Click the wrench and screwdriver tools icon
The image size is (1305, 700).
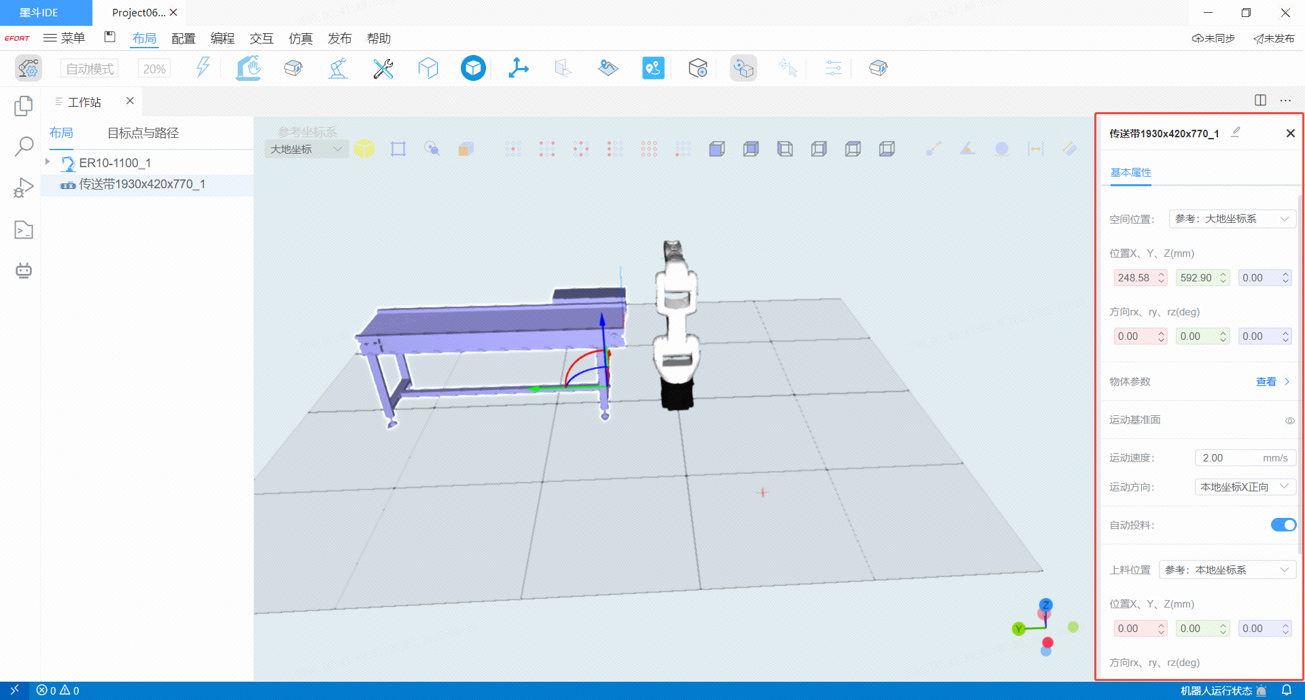383,69
